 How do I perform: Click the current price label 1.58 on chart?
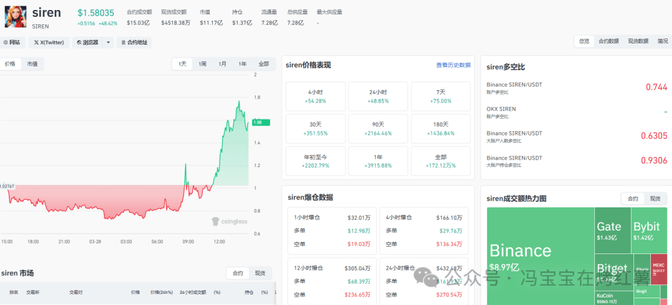(257, 122)
